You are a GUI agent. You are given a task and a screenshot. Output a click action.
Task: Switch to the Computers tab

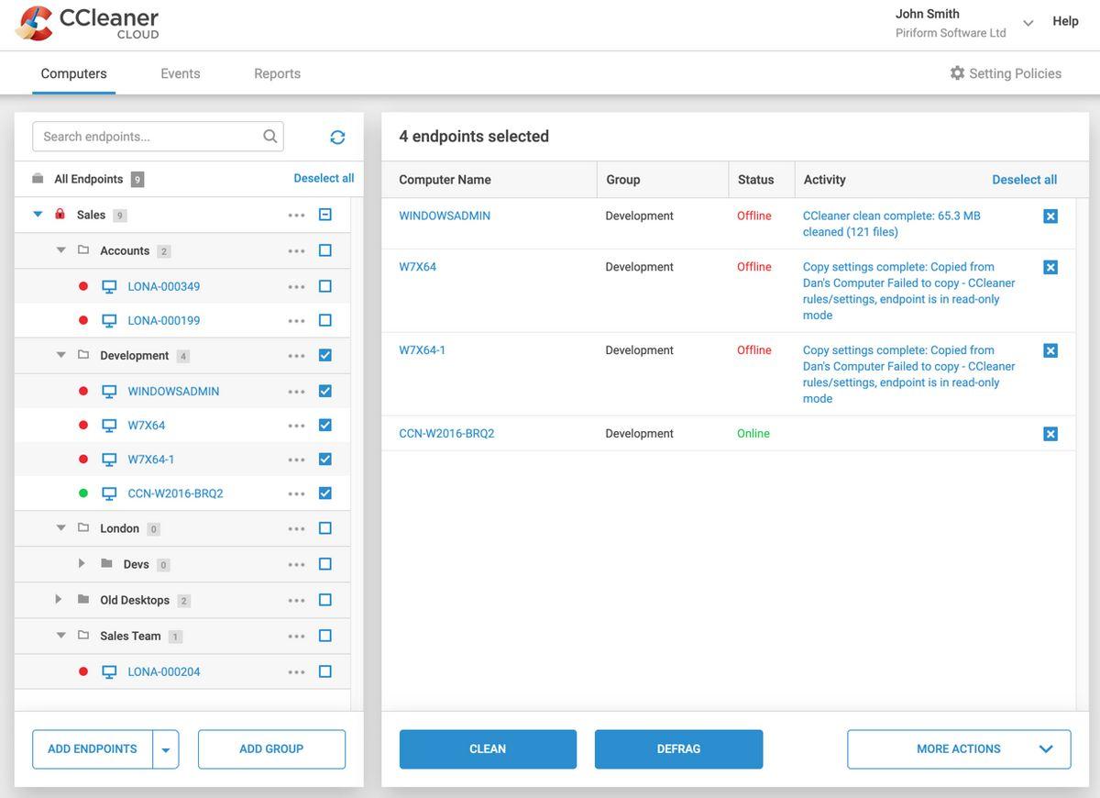coord(73,73)
